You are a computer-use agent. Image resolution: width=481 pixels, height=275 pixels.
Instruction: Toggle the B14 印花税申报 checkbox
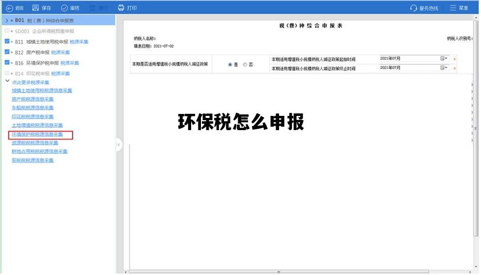[x=7, y=73]
